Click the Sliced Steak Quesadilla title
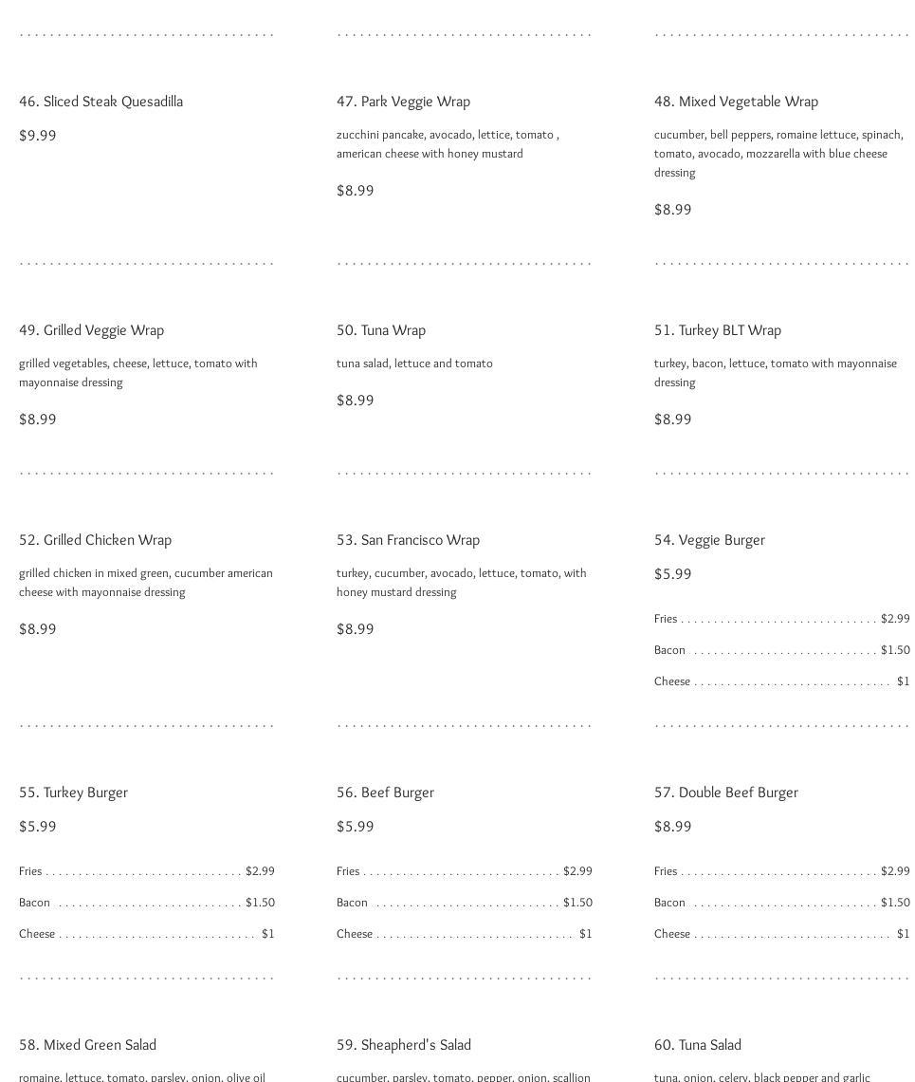Viewport: 915px width, 1082px height. pos(101,102)
